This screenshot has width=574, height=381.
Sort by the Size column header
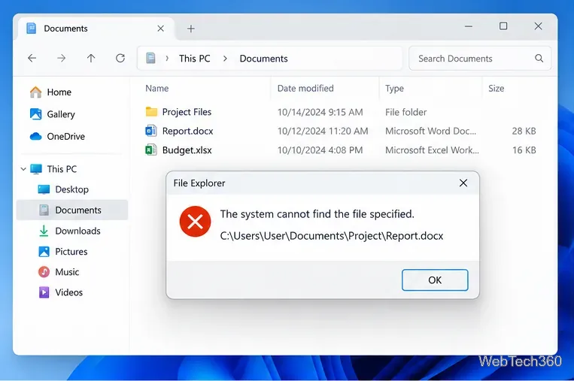[496, 88]
